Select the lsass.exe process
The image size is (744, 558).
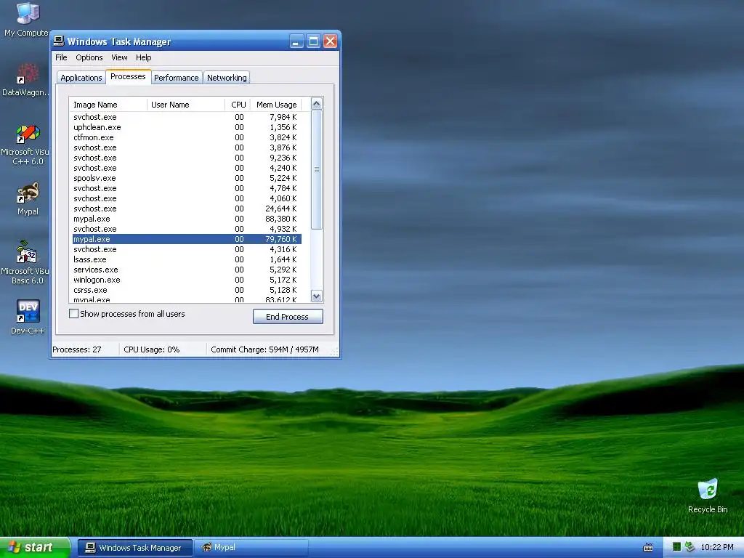pos(187,259)
